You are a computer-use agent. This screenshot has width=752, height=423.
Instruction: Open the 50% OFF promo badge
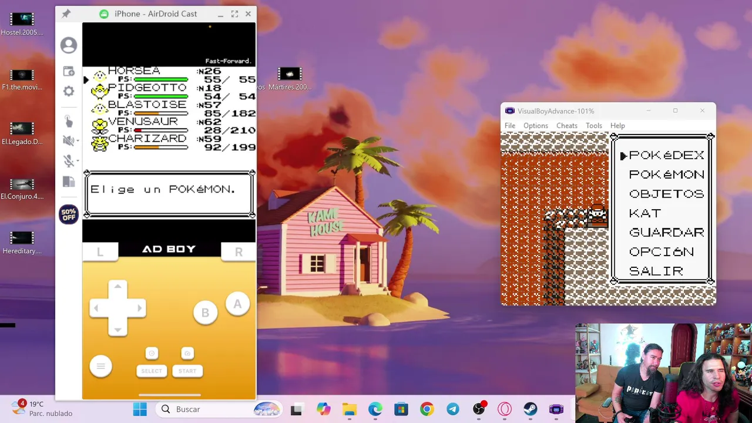[69, 215]
